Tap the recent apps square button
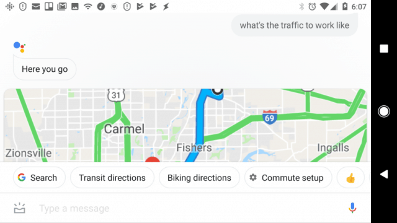This screenshot has height=223, width=397. click(x=384, y=48)
